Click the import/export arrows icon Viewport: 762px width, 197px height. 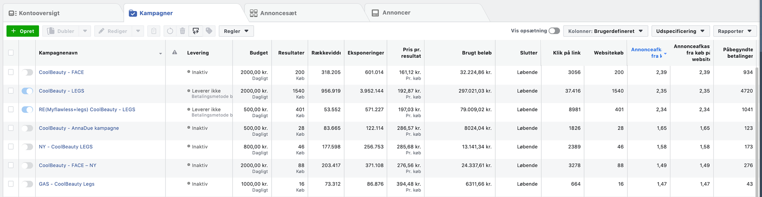pyautogui.click(x=196, y=31)
